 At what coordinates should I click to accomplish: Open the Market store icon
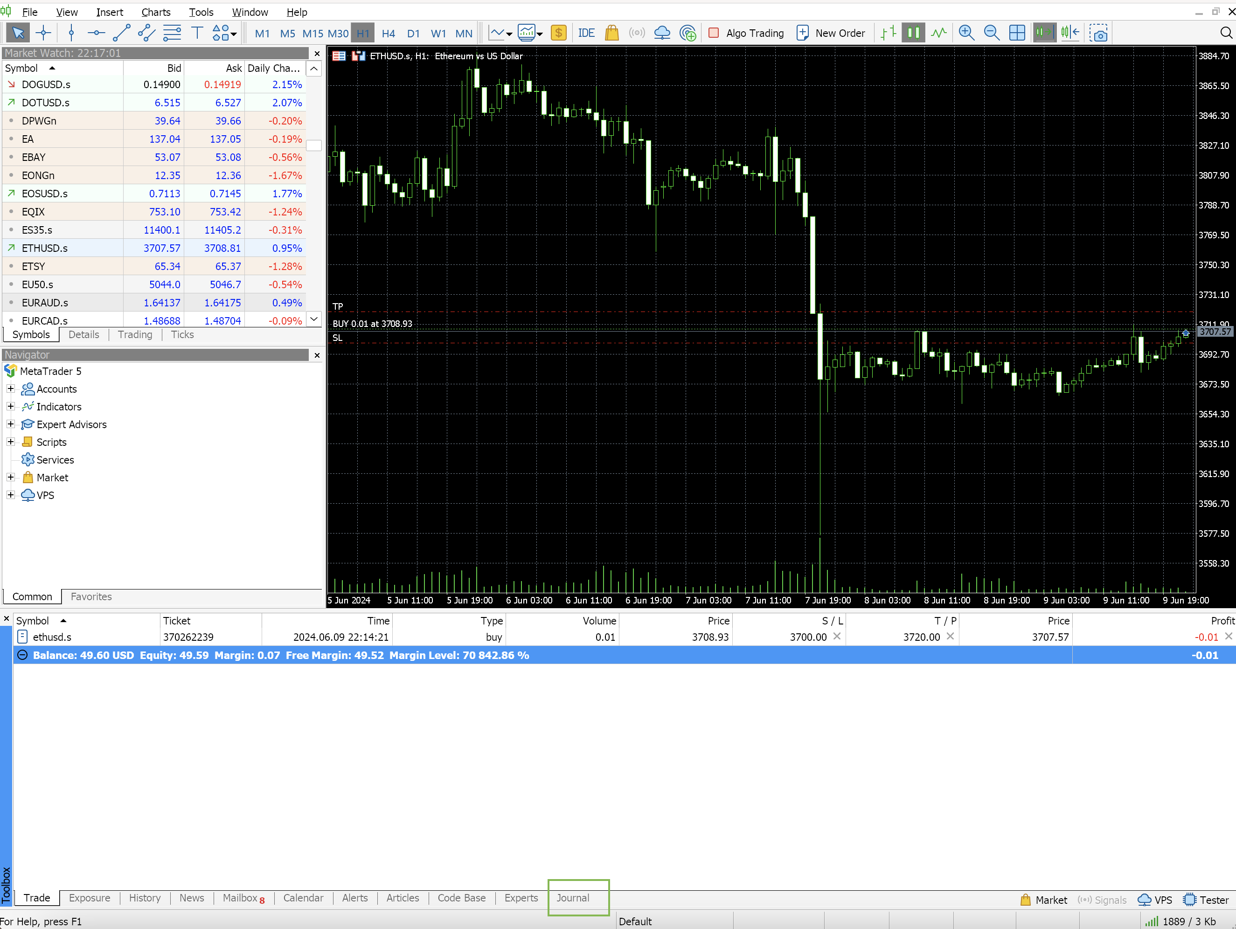(x=612, y=33)
